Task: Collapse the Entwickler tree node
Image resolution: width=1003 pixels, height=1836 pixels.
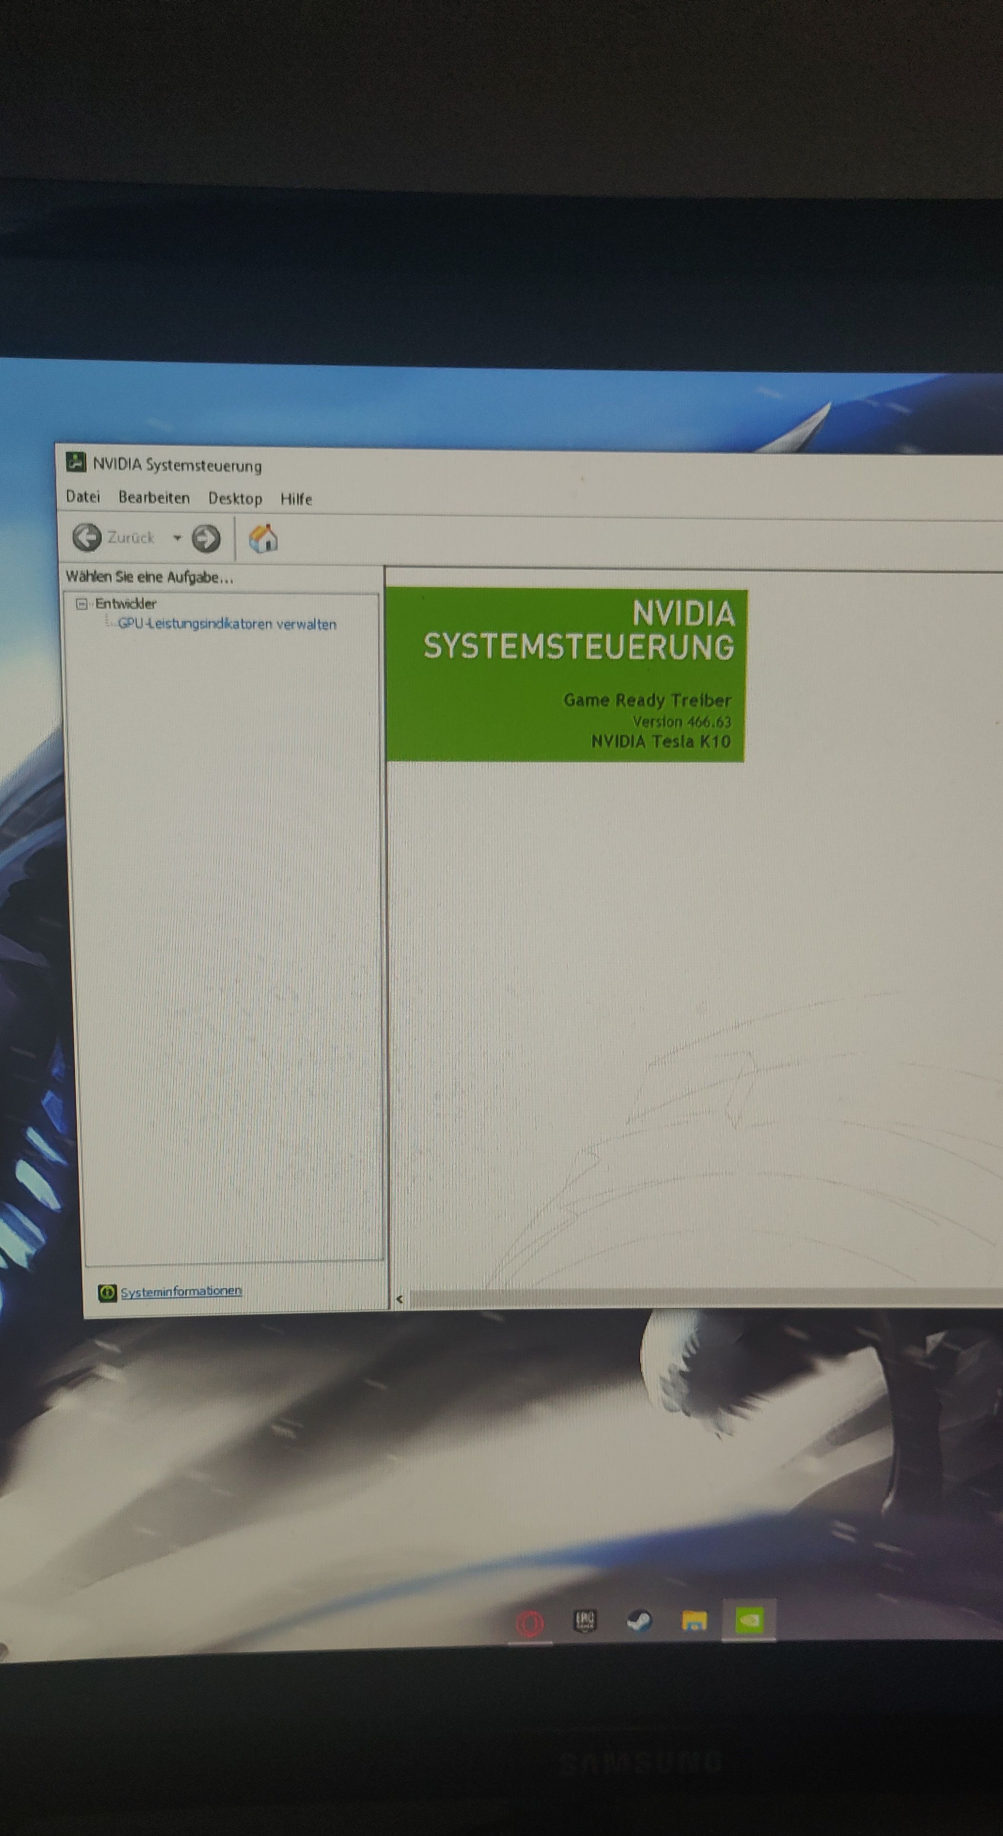Action: 81,603
